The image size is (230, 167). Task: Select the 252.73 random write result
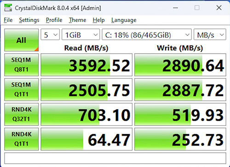coord(180,139)
